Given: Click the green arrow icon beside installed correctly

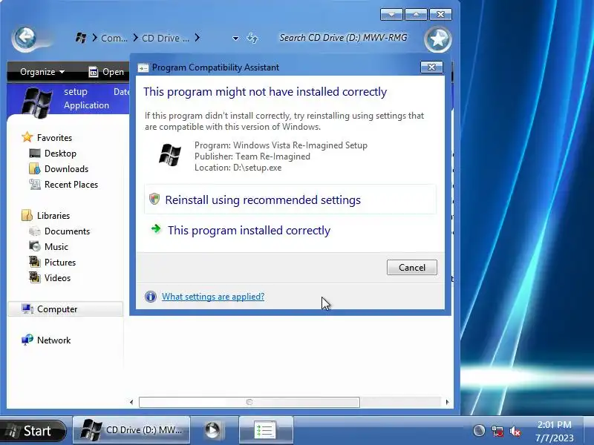Looking at the screenshot, I should coord(156,228).
